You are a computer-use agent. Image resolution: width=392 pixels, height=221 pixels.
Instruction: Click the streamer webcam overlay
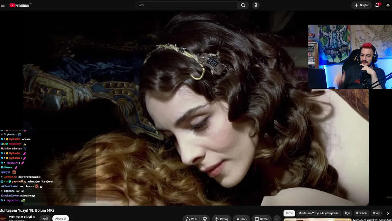pos(350,57)
